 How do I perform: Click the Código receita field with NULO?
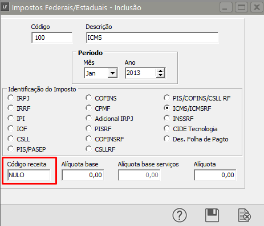29,175
